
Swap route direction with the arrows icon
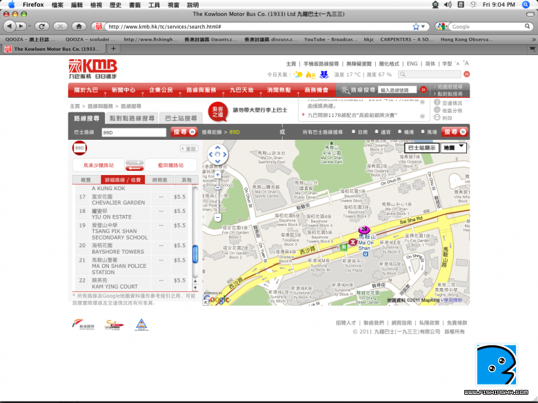click(134, 165)
